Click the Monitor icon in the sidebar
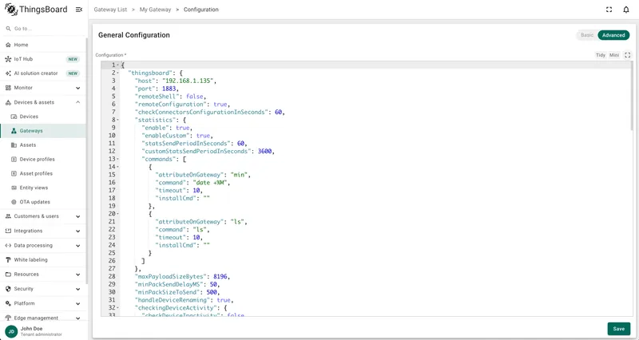Image resolution: width=639 pixels, height=340 pixels. (x=8, y=88)
